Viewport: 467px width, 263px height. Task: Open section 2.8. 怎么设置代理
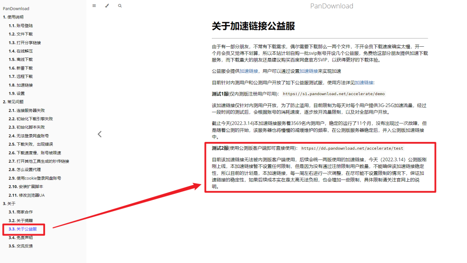pos(25,170)
